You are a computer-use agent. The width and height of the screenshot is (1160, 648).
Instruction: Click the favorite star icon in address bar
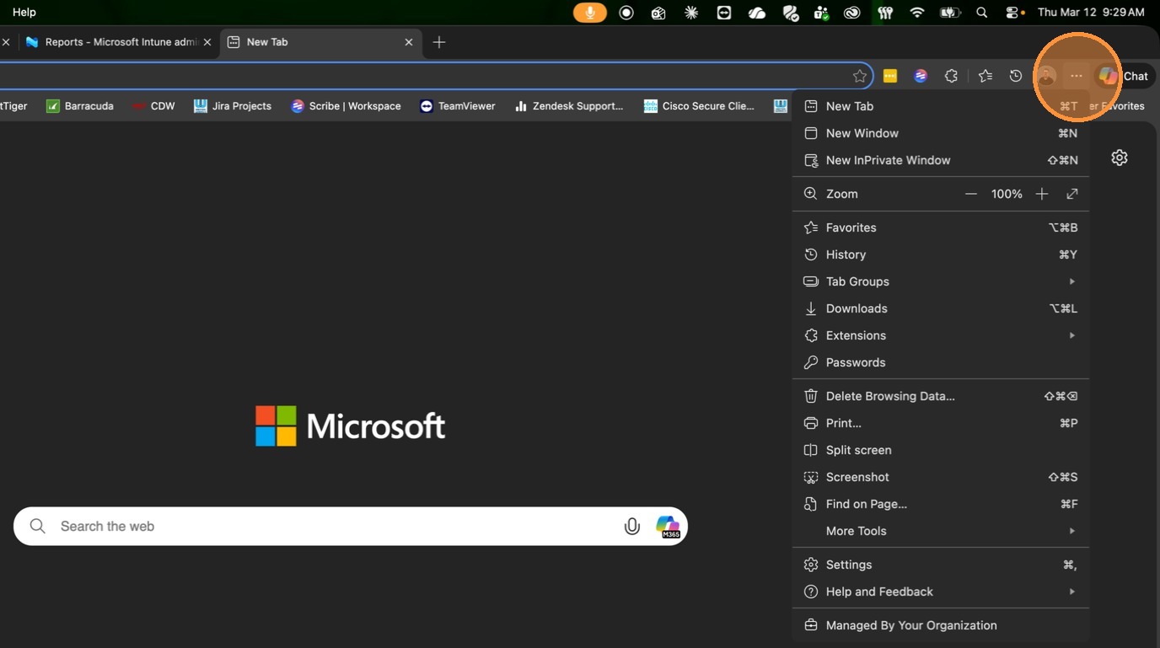pos(859,76)
